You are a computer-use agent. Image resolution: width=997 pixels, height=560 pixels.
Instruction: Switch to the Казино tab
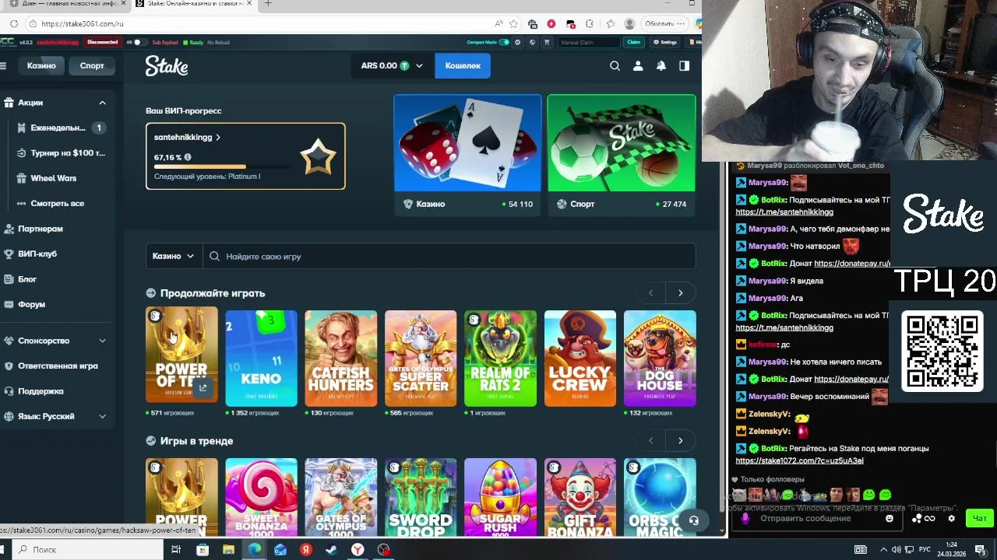pyautogui.click(x=41, y=66)
